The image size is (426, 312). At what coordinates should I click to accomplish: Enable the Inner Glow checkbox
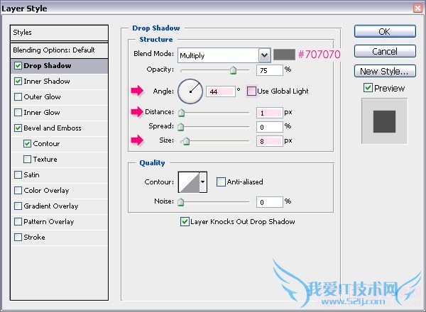(18, 112)
